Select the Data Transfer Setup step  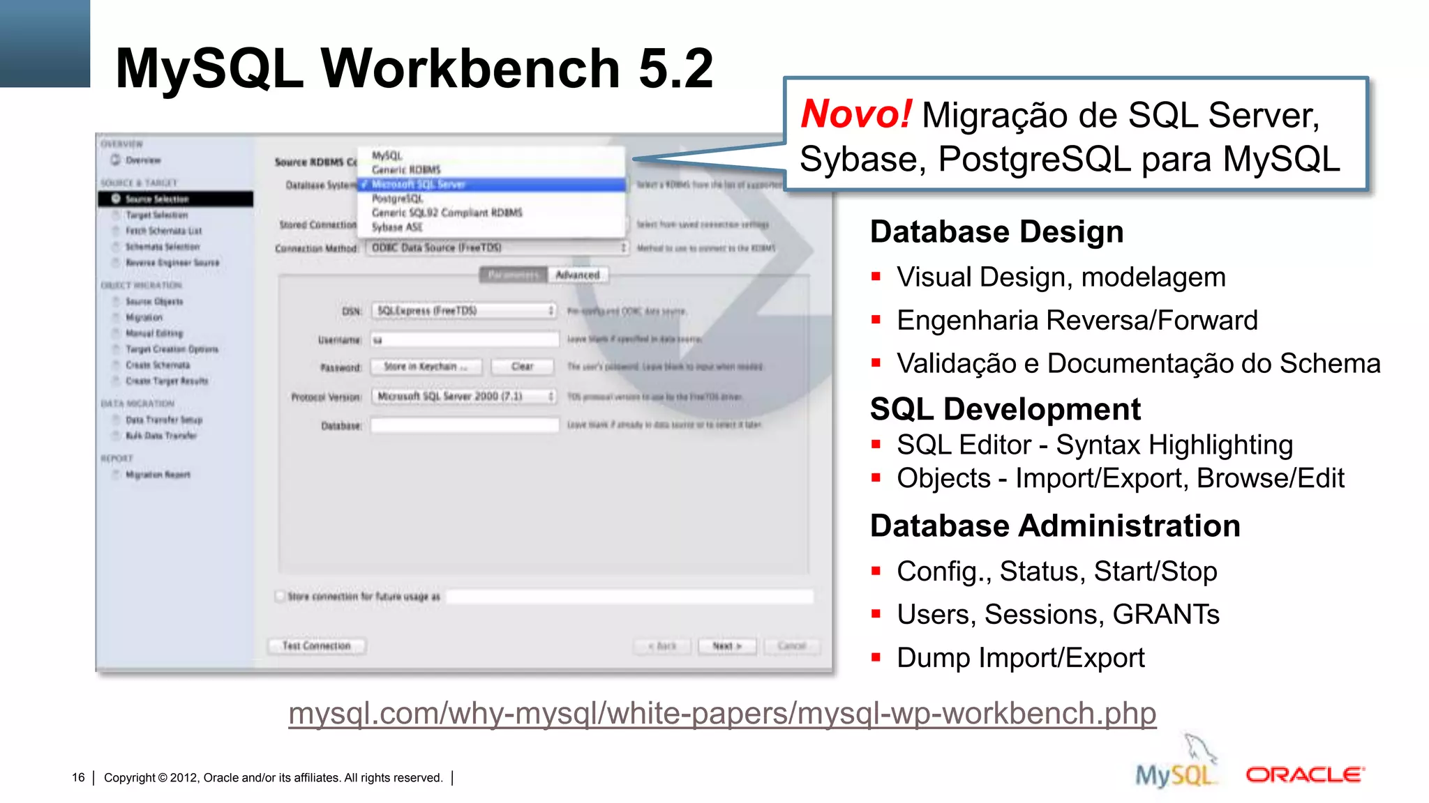pyautogui.click(x=163, y=420)
